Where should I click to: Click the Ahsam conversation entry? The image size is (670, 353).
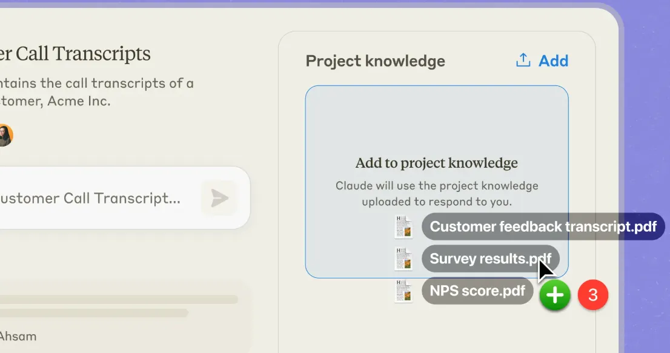18,337
